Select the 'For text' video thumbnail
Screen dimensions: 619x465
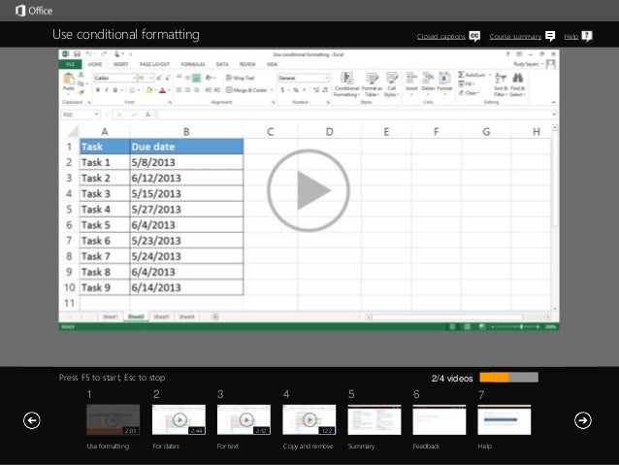pos(244,419)
